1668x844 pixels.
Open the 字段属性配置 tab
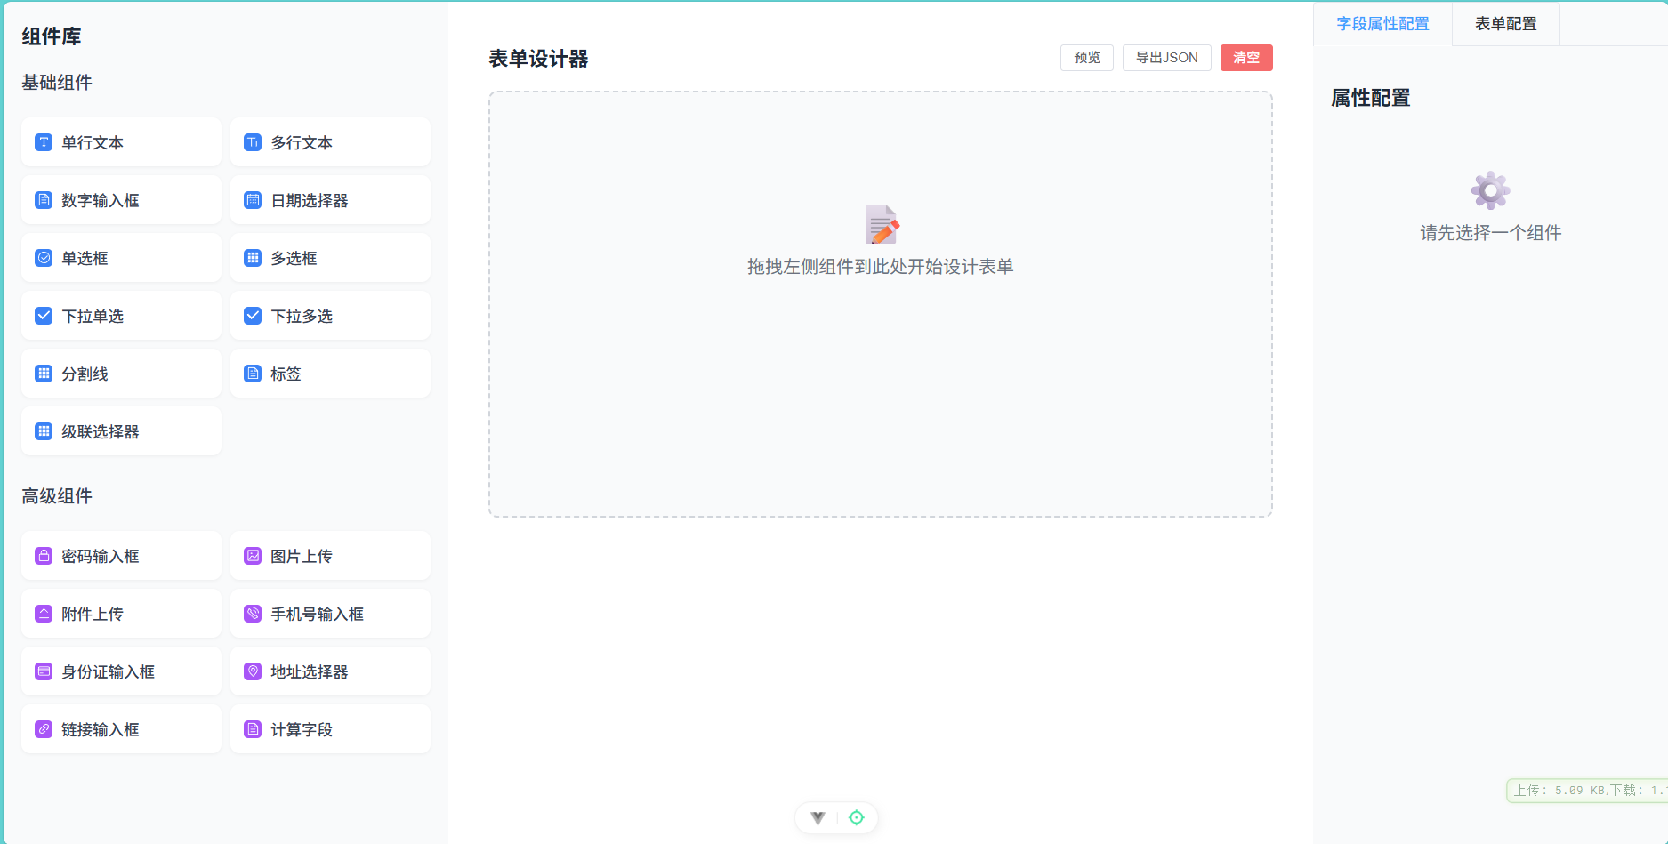coord(1382,24)
